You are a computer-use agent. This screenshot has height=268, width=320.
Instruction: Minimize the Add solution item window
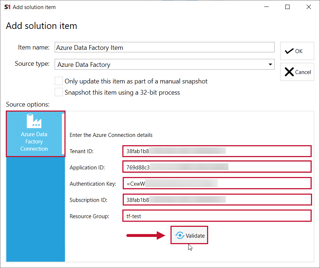point(266,7)
